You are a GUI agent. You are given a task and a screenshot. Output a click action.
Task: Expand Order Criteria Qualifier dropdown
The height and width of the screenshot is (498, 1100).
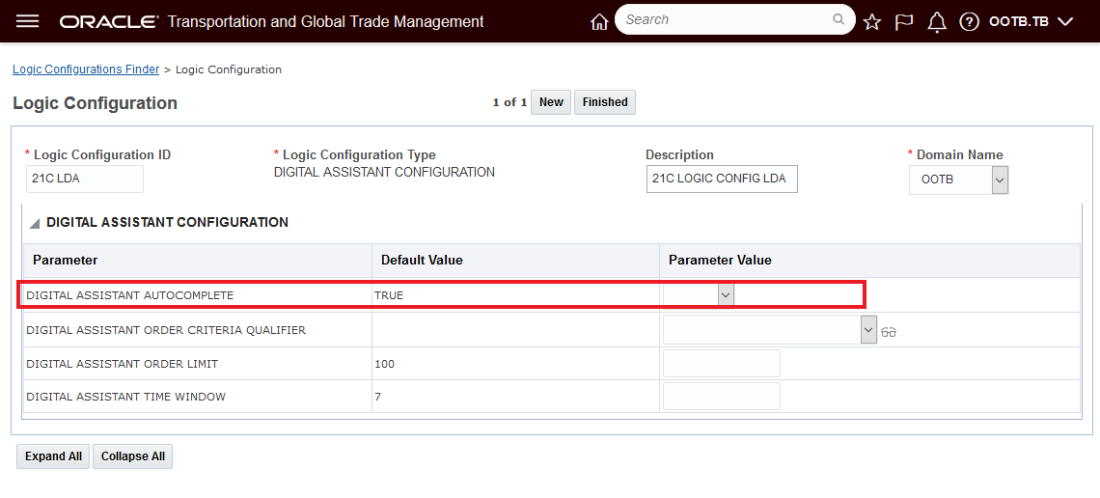(867, 330)
